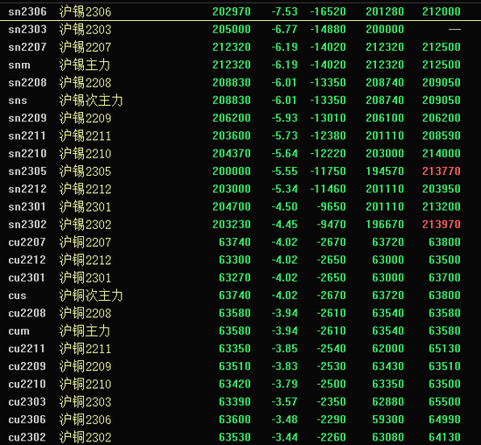
Task: Select the 沪铜2306 contract name
Action: pos(86,420)
